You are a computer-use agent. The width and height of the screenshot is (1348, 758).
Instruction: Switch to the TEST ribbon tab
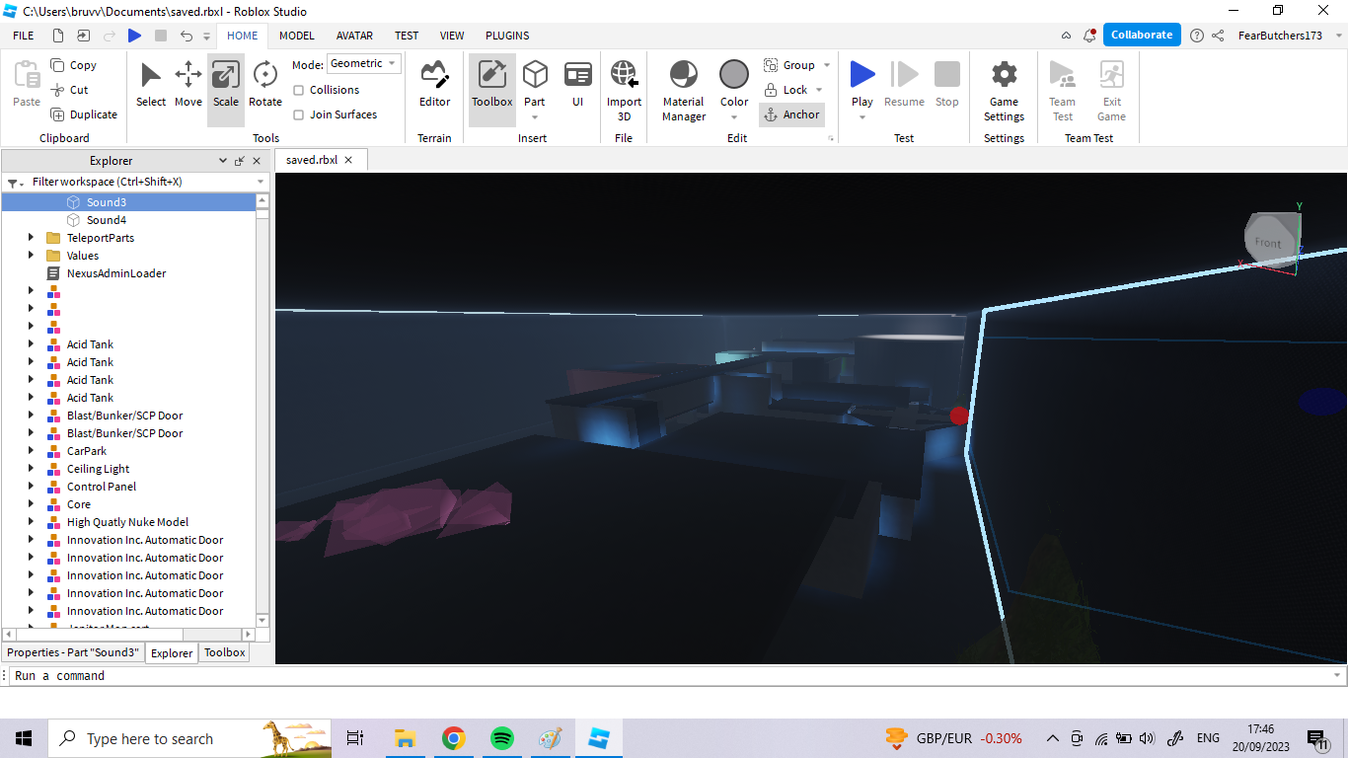pyautogui.click(x=407, y=36)
